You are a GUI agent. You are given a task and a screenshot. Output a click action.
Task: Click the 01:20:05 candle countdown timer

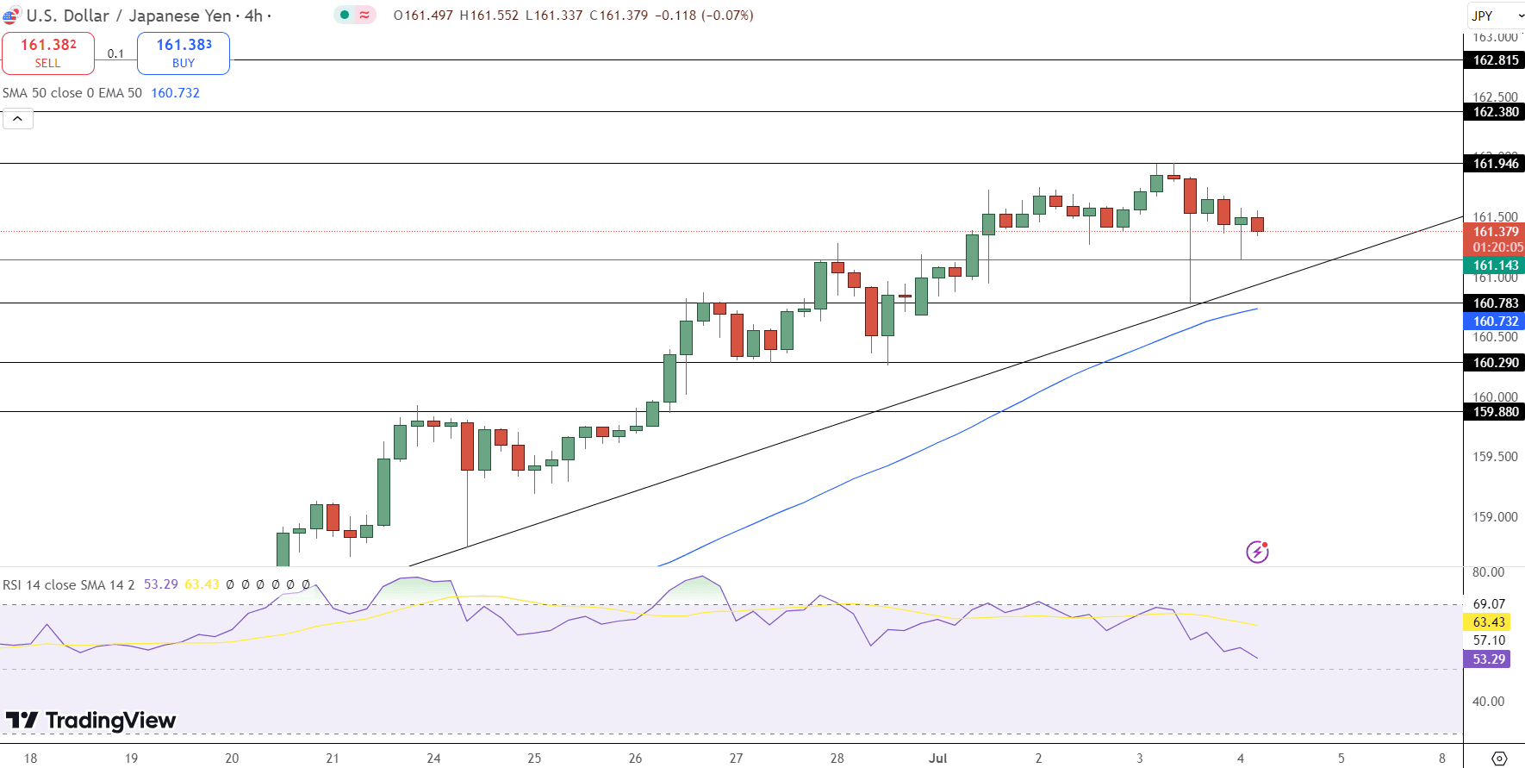(1497, 247)
